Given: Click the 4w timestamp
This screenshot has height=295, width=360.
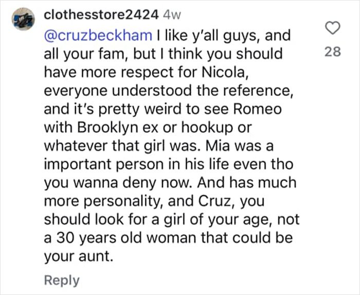Looking at the screenshot, I should pos(170,15).
